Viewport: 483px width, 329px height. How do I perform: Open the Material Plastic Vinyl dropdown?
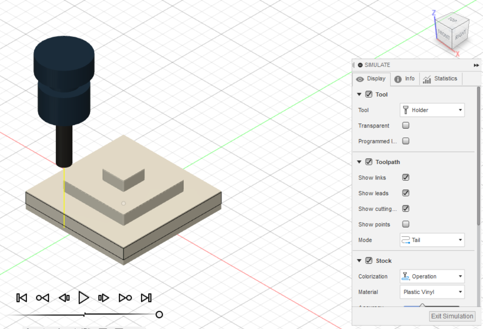click(x=432, y=292)
